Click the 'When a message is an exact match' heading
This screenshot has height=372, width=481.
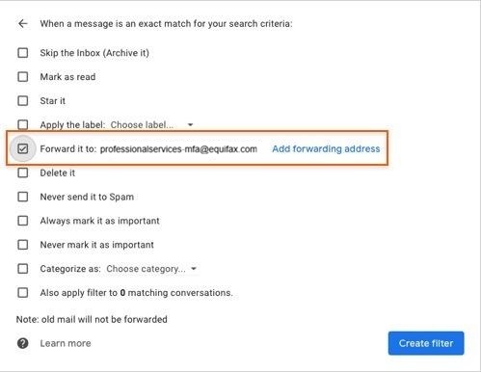(x=166, y=24)
